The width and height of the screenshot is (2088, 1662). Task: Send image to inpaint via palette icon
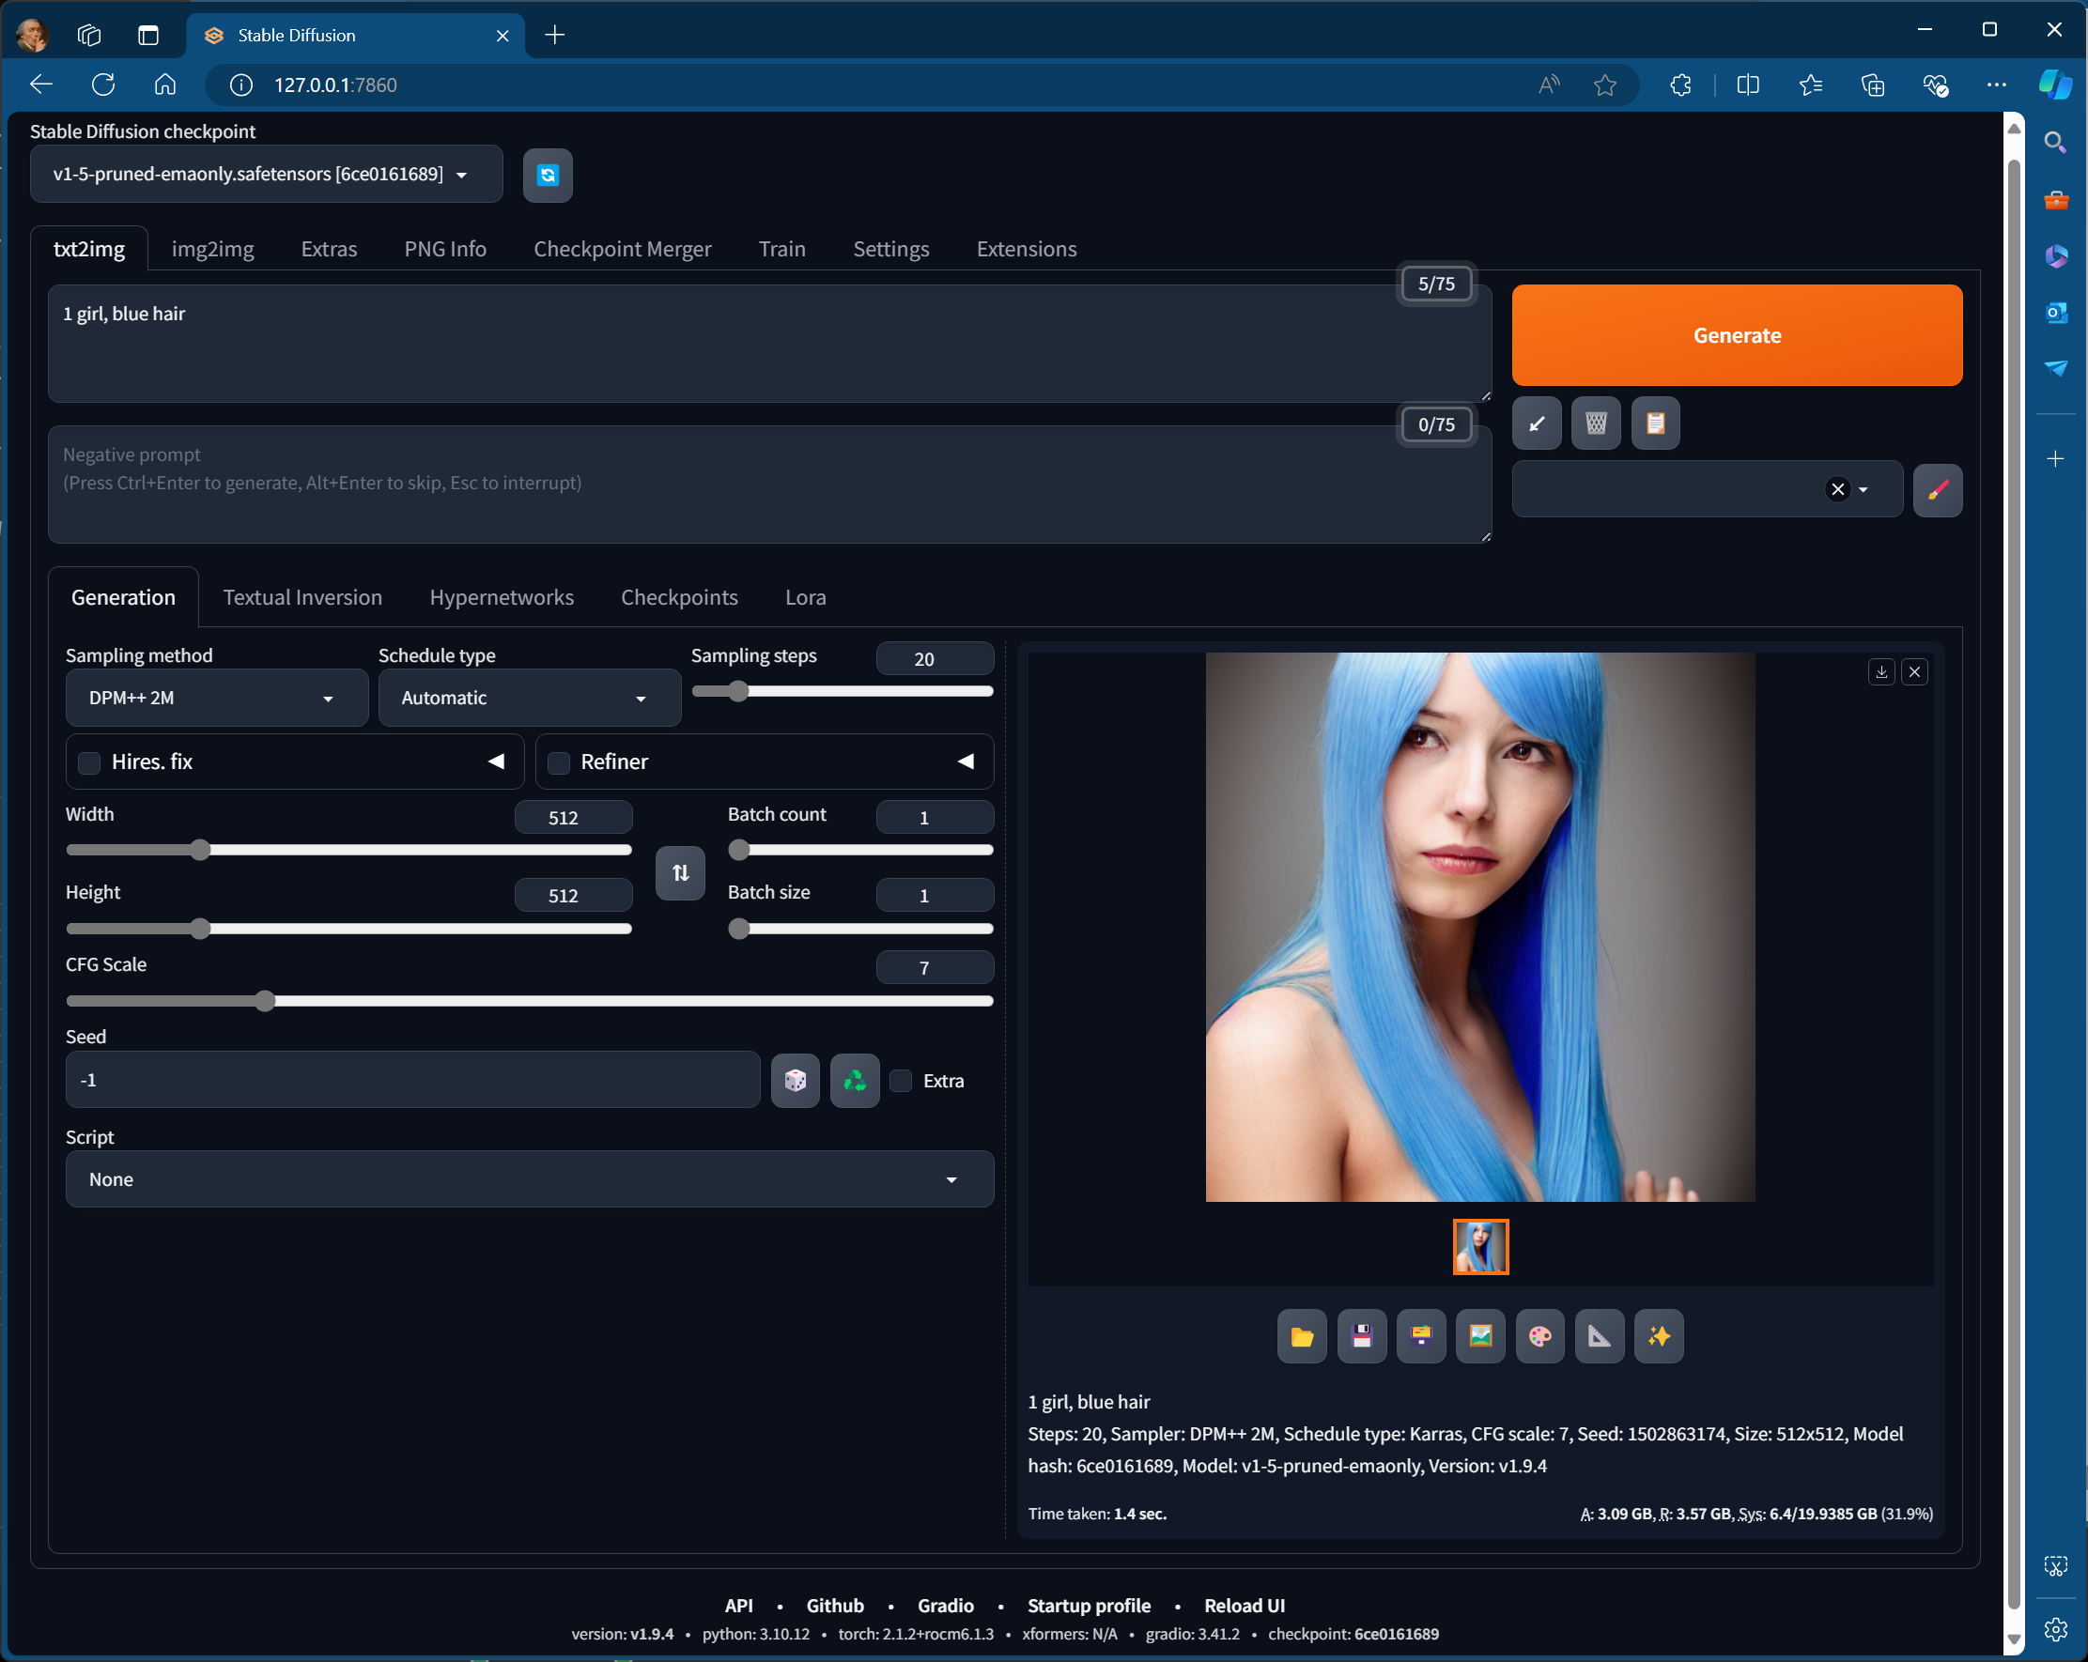tap(1539, 1336)
